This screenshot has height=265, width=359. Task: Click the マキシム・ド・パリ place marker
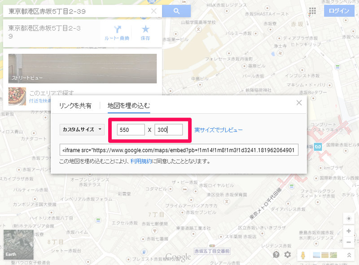coord(330,85)
